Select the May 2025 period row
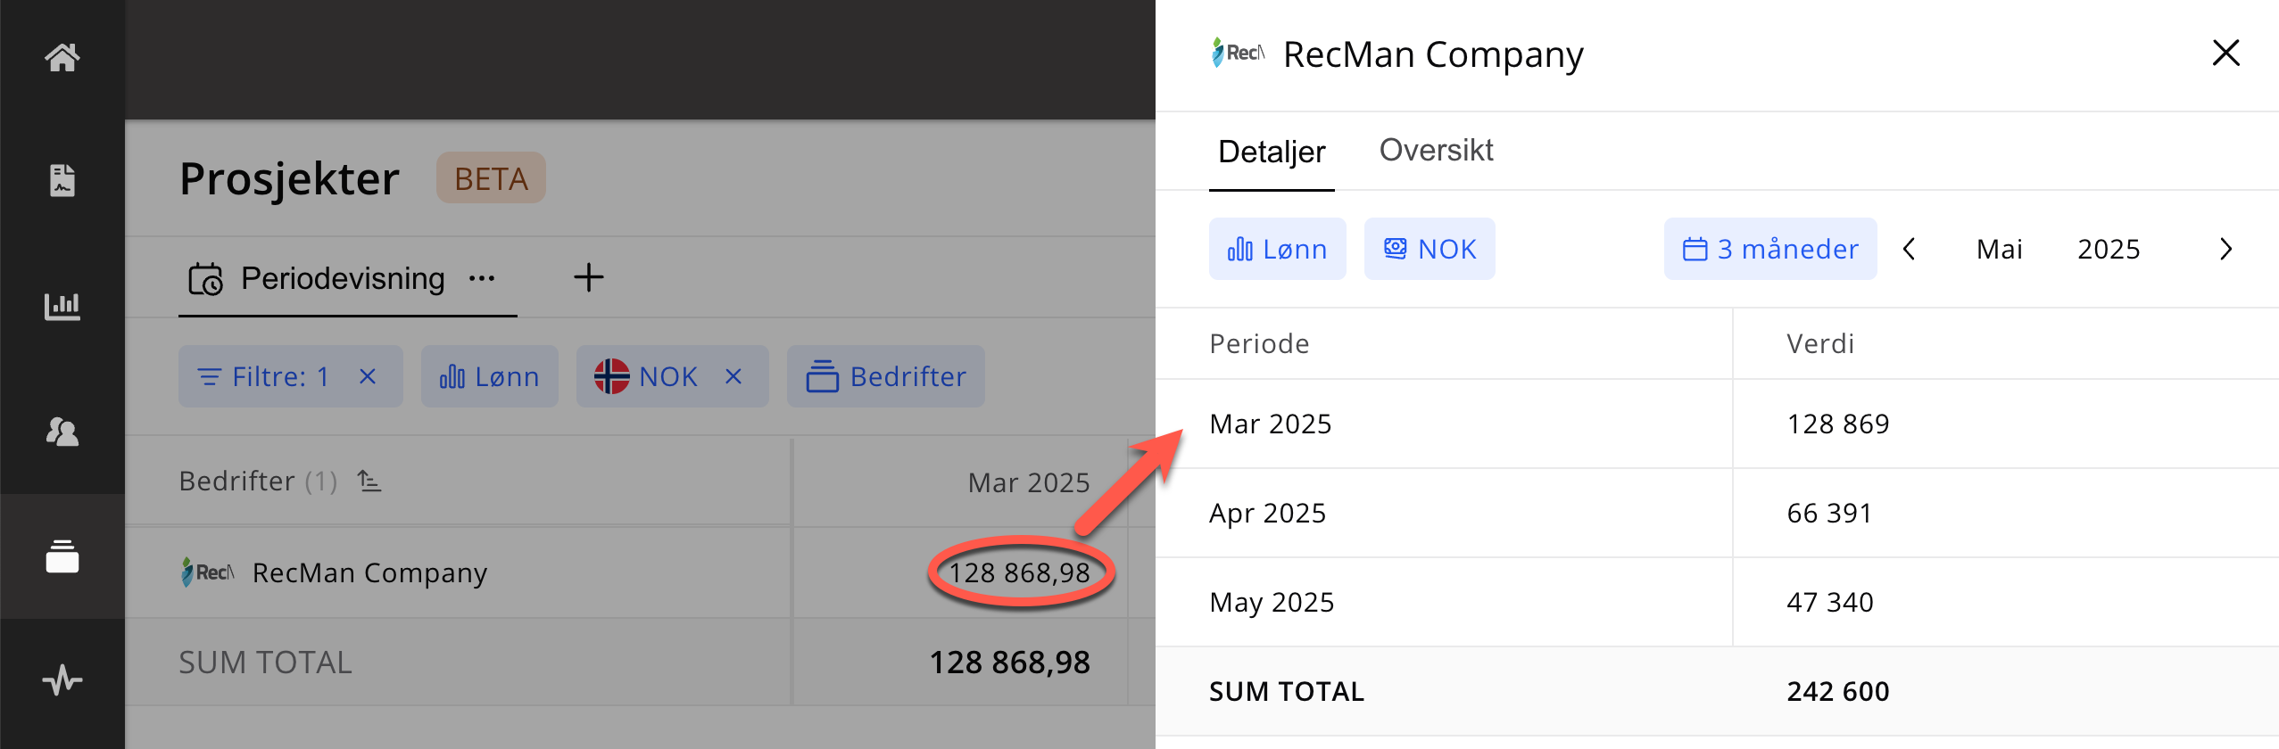2279x749 pixels. [x=1717, y=602]
